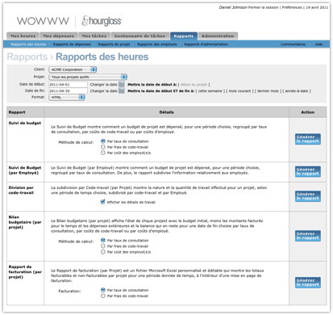
Task: Click Daniel Johnson user name
Action: point(233,7)
